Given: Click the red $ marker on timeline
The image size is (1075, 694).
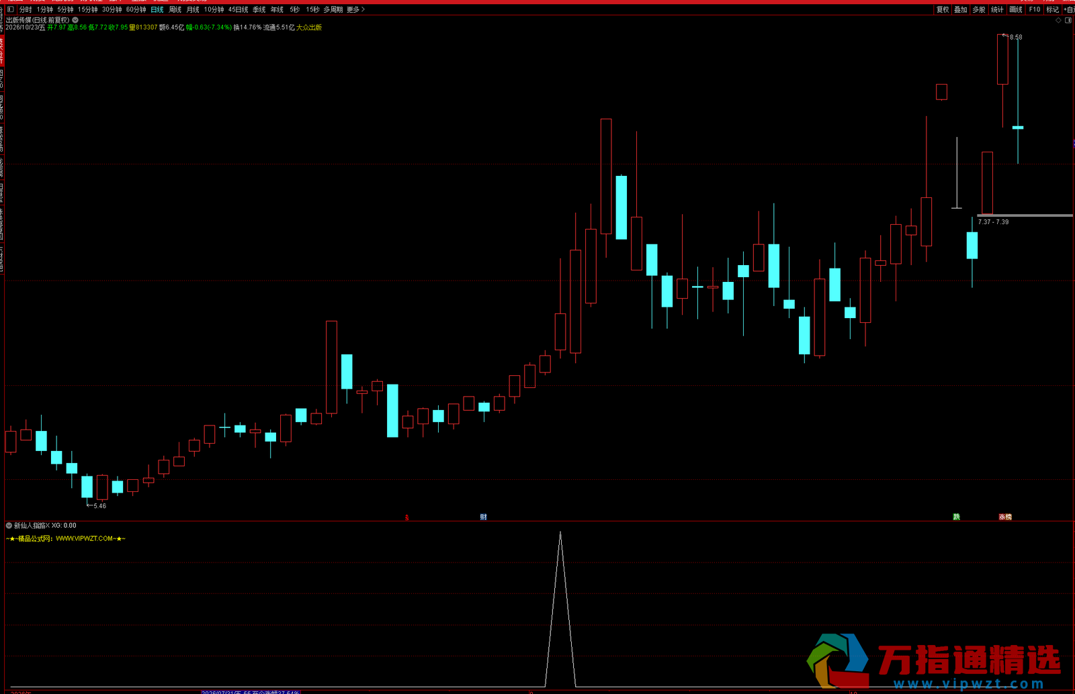Looking at the screenshot, I should (406, 517).
